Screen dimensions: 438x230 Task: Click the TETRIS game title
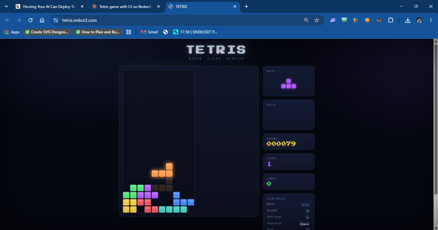point(216,50)
